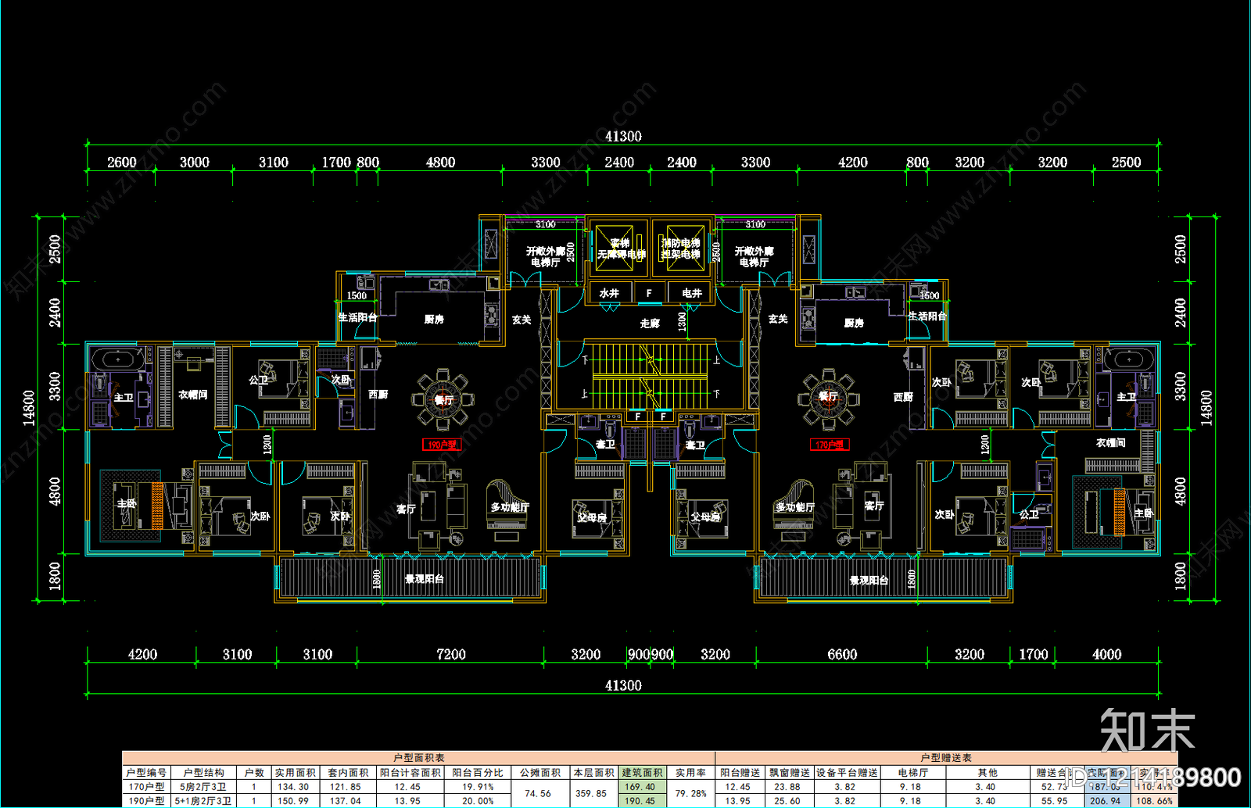The height and width of the screenshot is (808, 1251).
Task: Click the 阳台百分比 column header
Action: tap(478, 773)
